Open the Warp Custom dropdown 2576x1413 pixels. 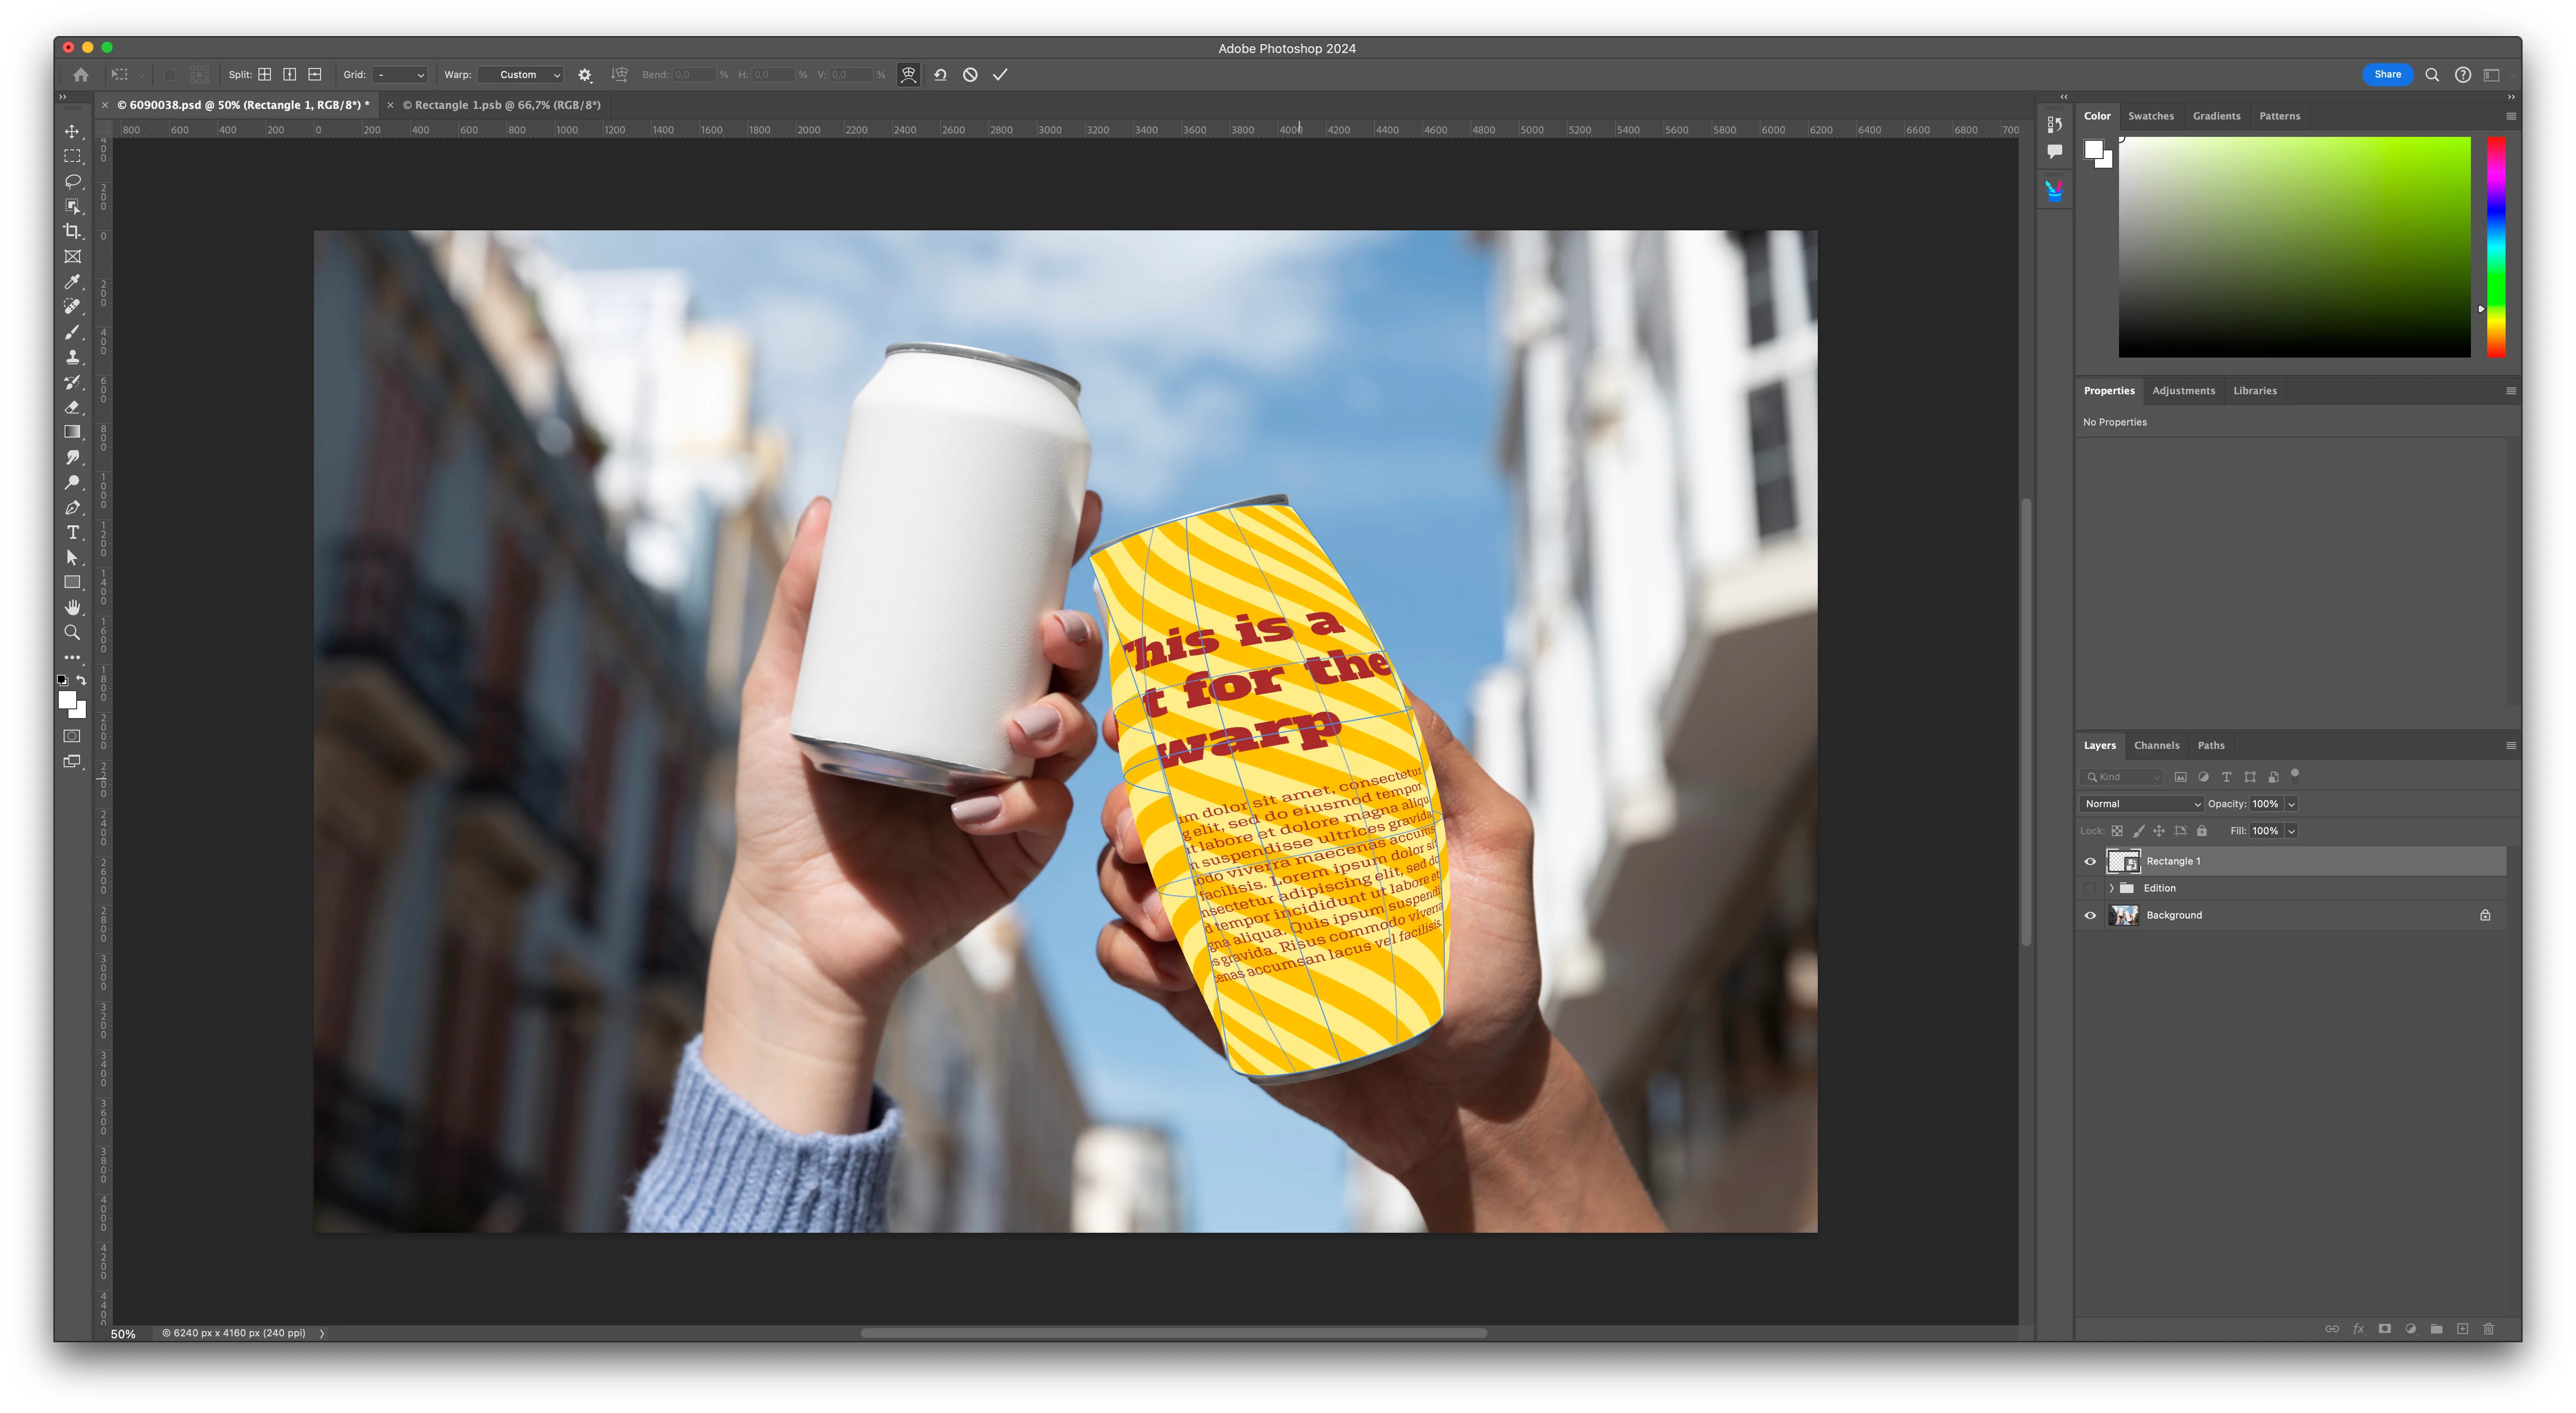tap(520, 75)
